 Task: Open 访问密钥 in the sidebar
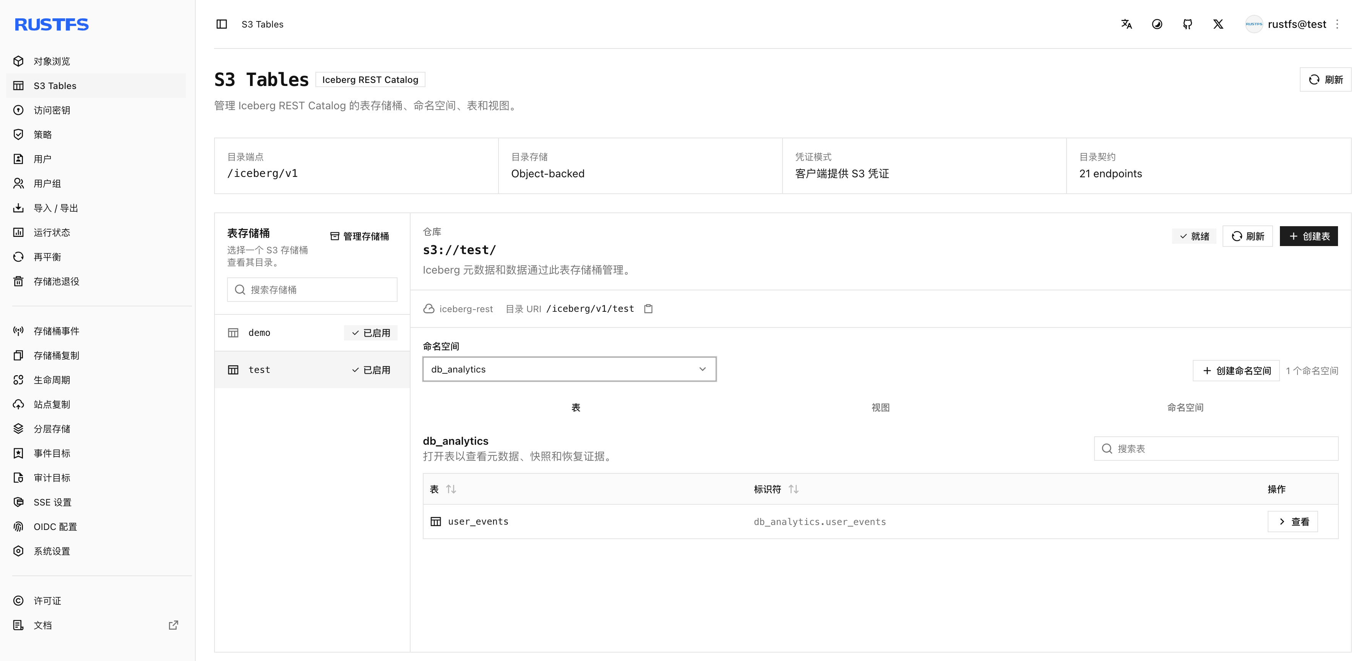[x=96, y=110]
